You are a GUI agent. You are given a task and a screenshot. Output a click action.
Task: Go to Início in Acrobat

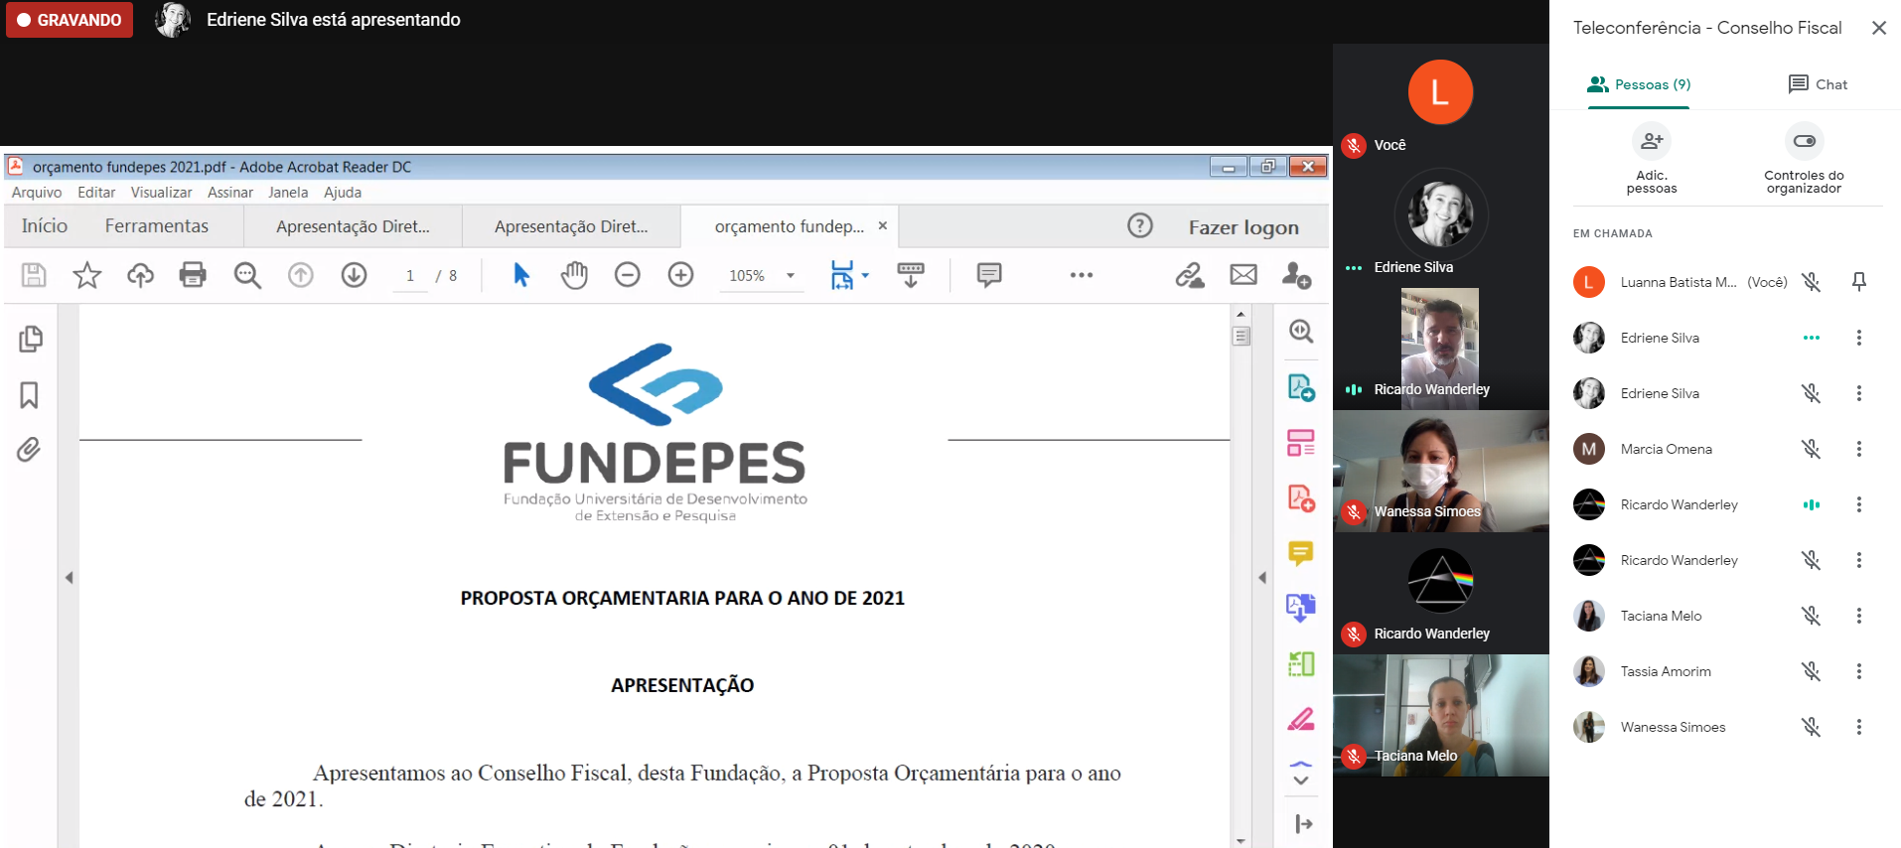(x=45, y=226)
